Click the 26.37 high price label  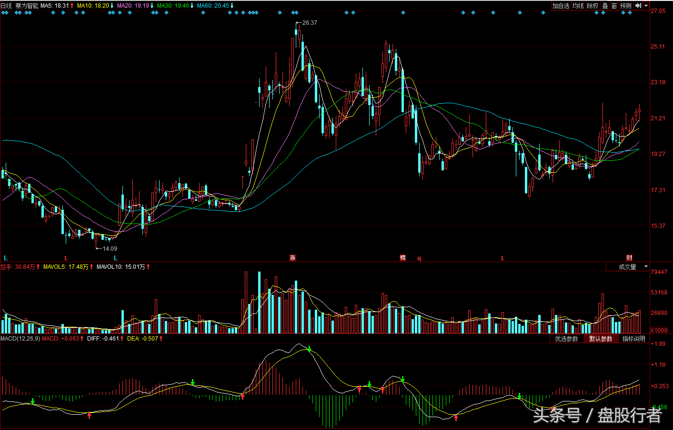point(310,22)
